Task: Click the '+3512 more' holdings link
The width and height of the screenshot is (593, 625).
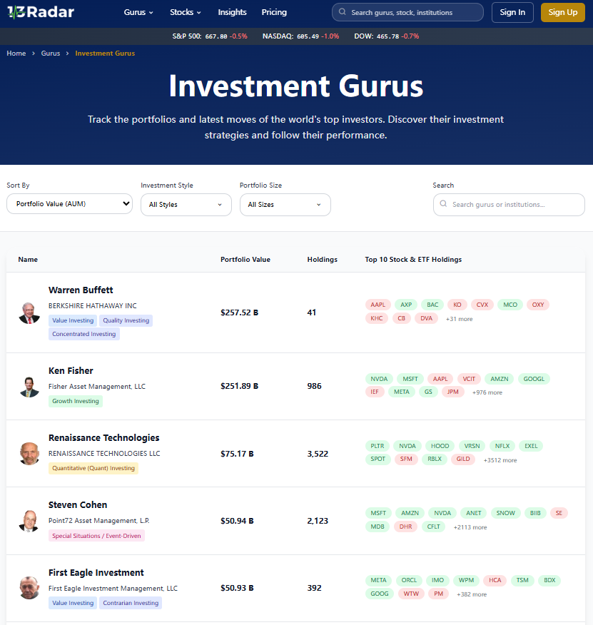Action: [500, 460]
